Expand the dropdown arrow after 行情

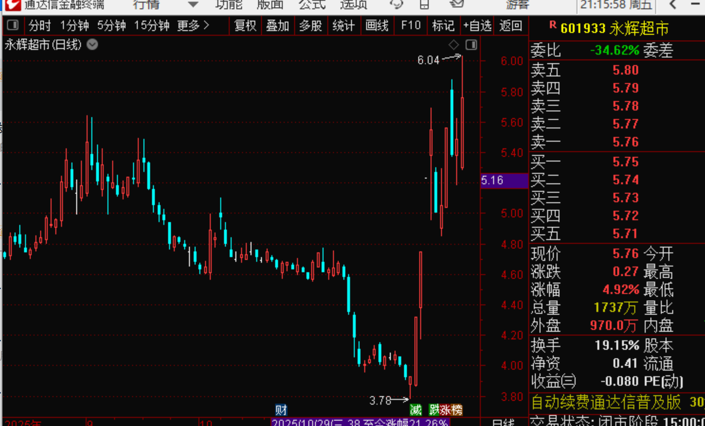click(193, 5)
